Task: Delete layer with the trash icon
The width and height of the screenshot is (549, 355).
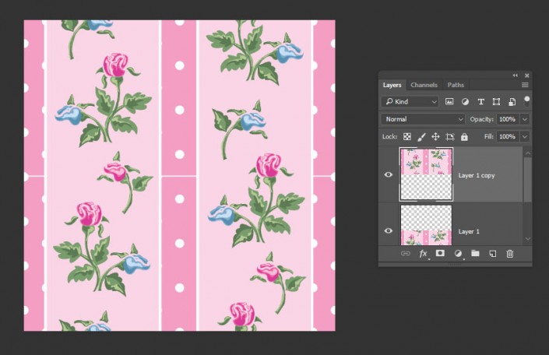Action: point(510,254)
